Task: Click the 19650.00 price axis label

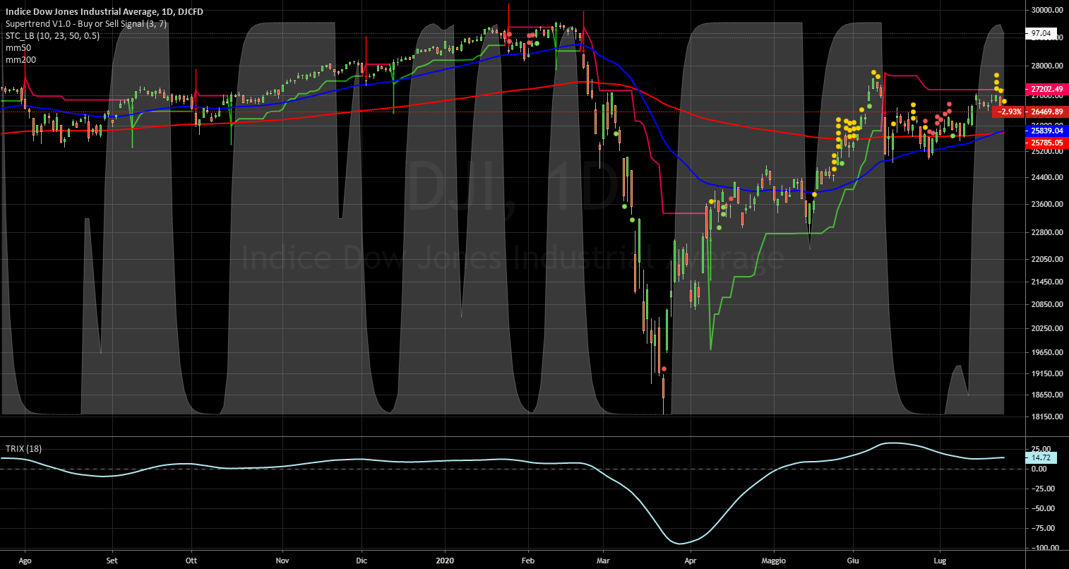Action: 1046,352
